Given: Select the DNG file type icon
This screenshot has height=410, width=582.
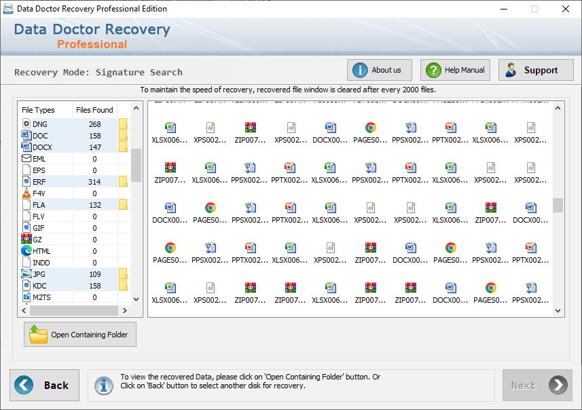Looking at the screenshot, I should (26, 124).
